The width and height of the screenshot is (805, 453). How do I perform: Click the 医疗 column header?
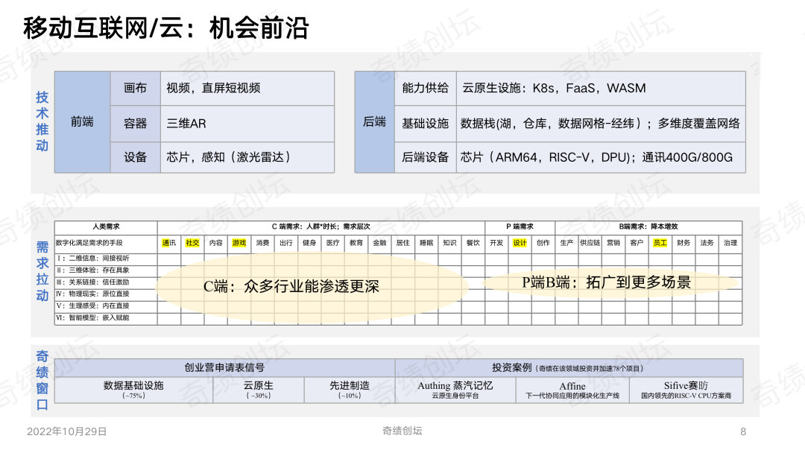coord(332,243)
